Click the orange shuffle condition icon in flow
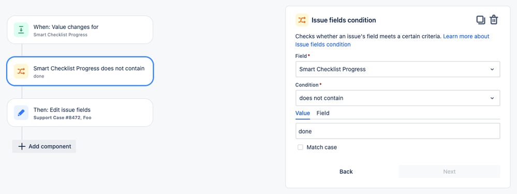The image size is (517, 194). click(21, 71)
